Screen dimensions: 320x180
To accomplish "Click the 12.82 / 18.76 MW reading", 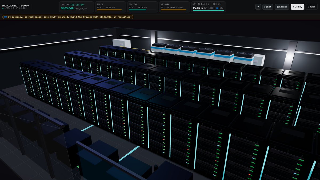I will click(138, 7).
